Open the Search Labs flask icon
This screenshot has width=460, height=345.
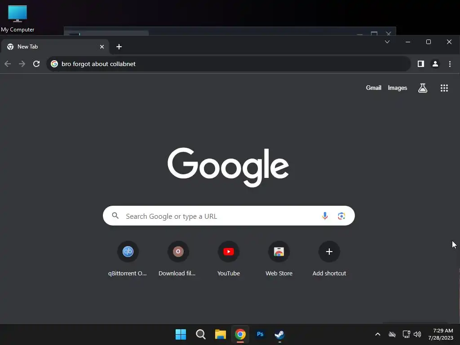point(422,88)
